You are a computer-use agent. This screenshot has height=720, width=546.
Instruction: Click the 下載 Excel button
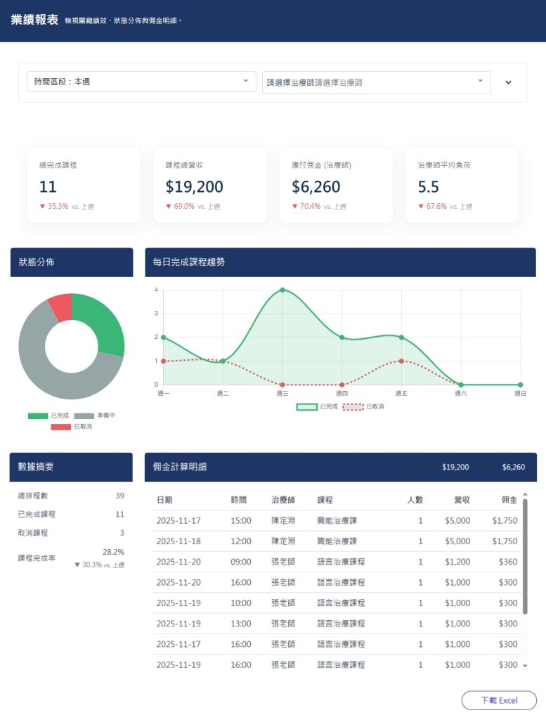[x=499, y=700]
